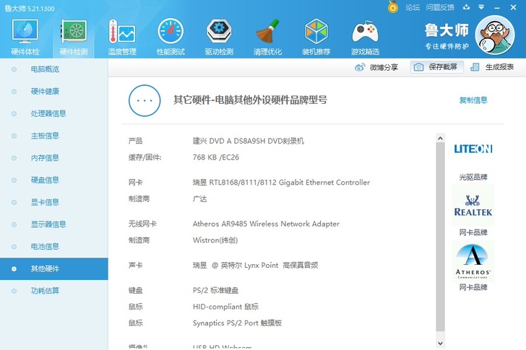Screen dimensions: 526x350
Task: Open the 论坛 forum link
Action: pos(413,7)
